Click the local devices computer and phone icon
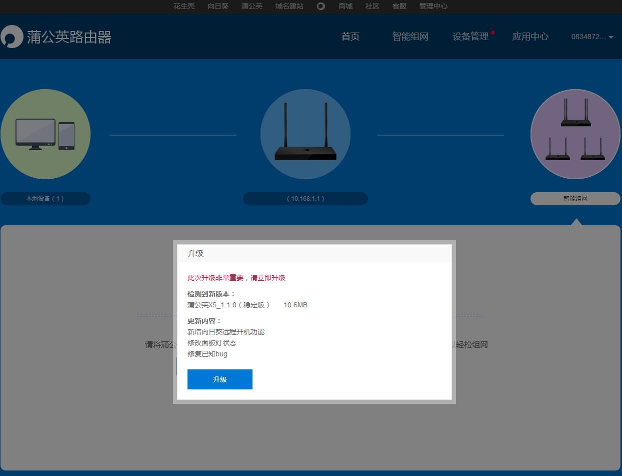Image resolution: width=622 pixels, height=476 pixels. 45,134
